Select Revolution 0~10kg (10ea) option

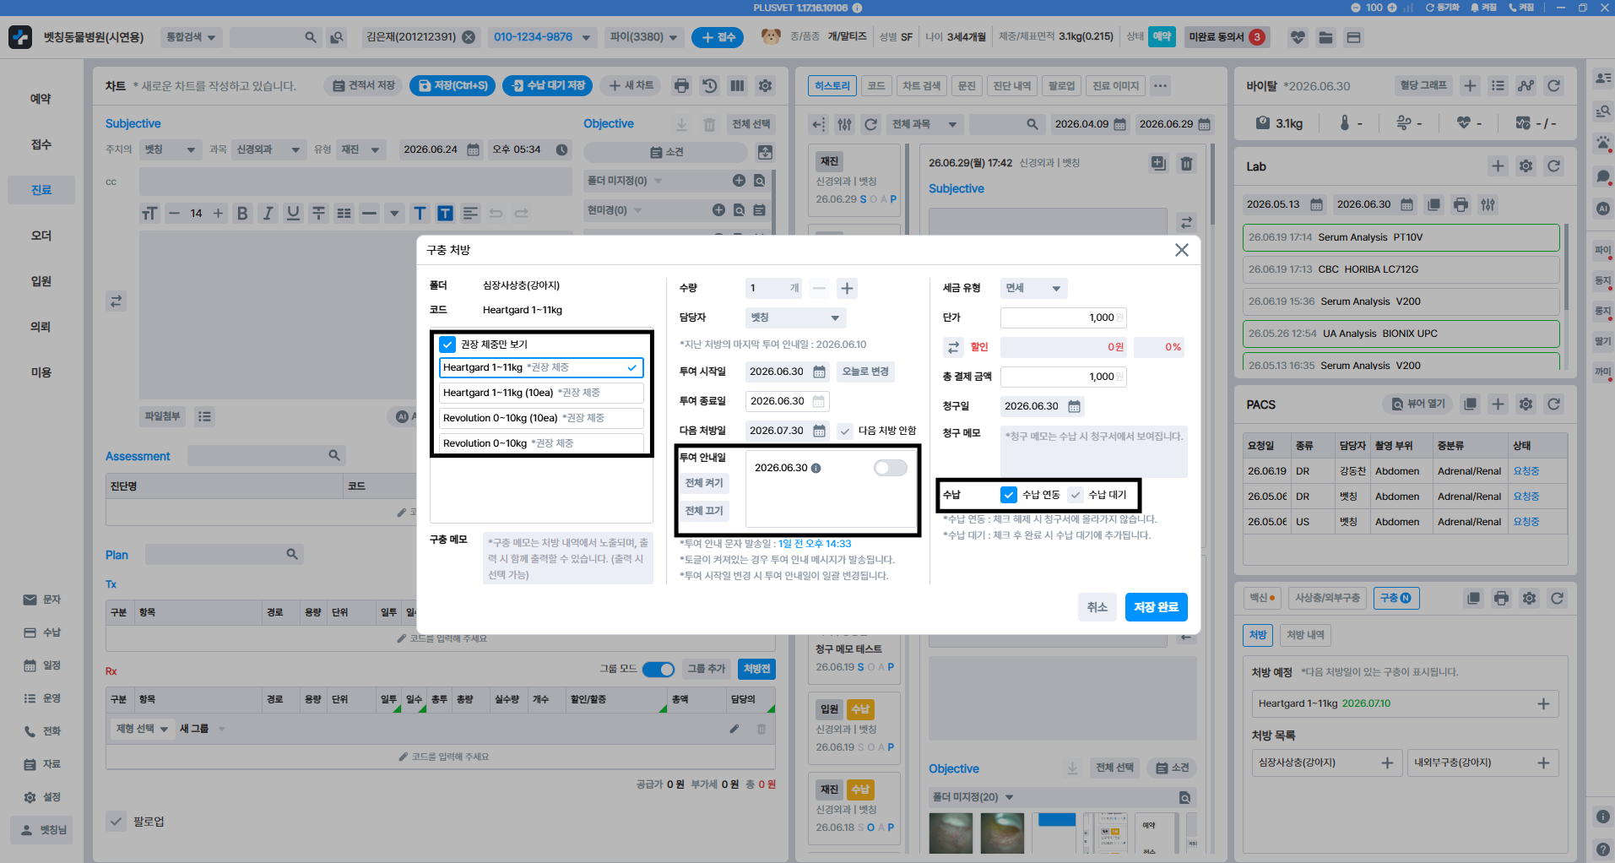tap(541, 418)
